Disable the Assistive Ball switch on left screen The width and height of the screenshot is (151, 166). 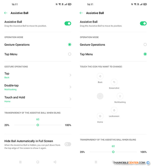coord(68,23)
